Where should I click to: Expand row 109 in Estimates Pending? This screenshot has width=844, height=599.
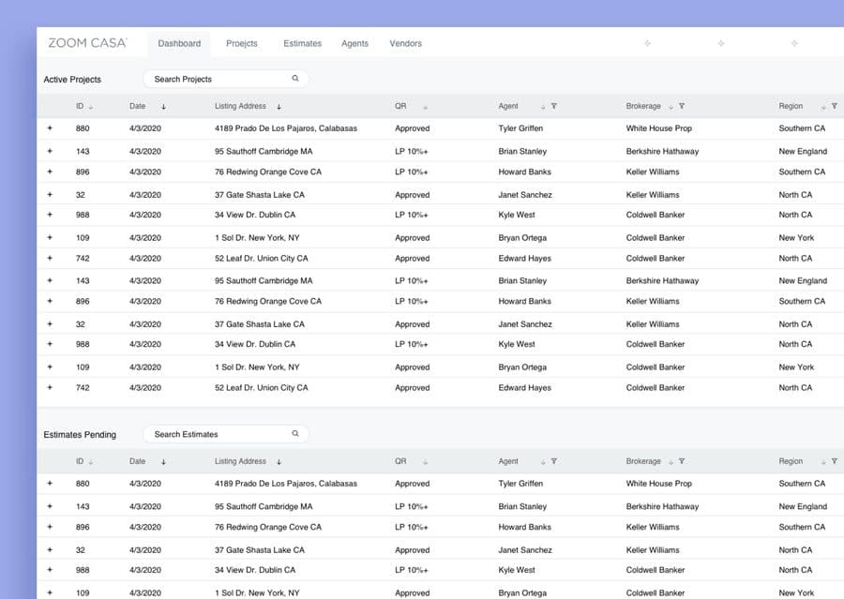coord(50,592)
